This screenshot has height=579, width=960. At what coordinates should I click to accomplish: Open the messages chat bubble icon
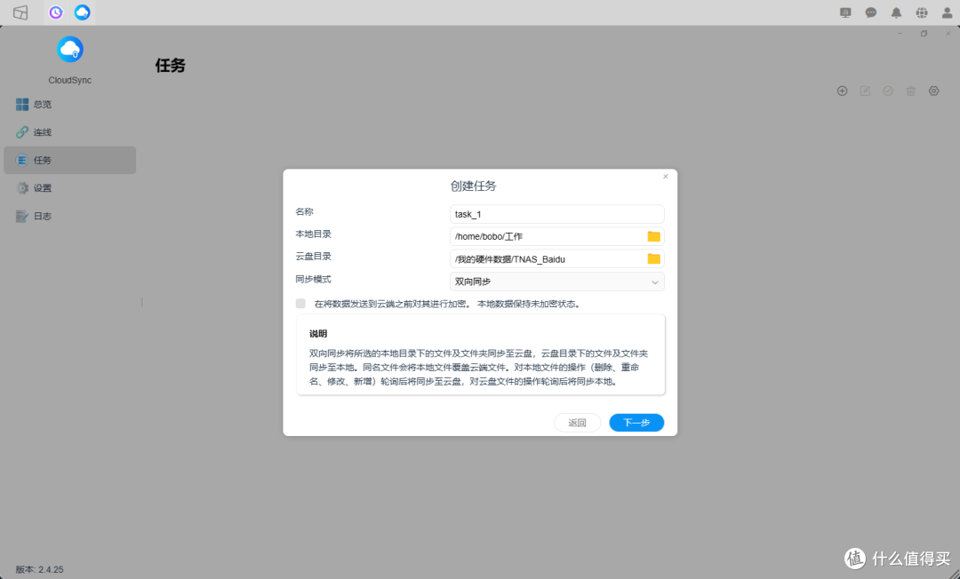click(x=870, y=12)
